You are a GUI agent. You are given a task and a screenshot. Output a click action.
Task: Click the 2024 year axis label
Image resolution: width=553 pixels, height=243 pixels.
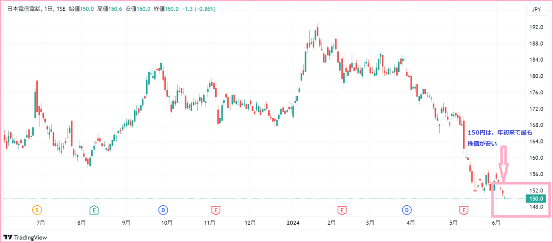[293, 223]
